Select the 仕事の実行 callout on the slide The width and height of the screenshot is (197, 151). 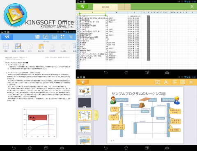174,130
